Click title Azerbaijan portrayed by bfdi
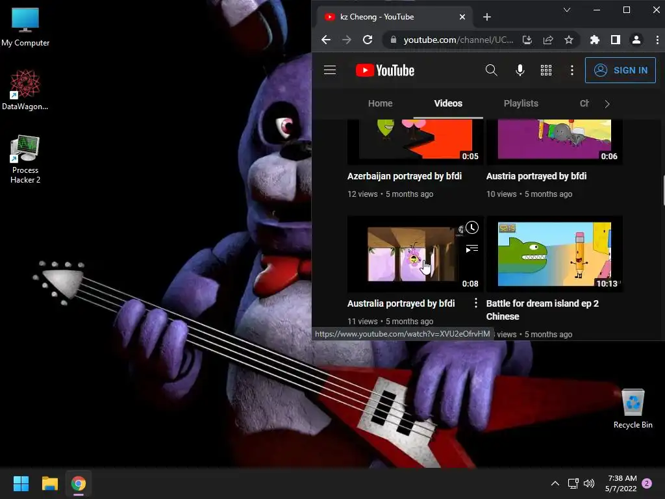 404,176
